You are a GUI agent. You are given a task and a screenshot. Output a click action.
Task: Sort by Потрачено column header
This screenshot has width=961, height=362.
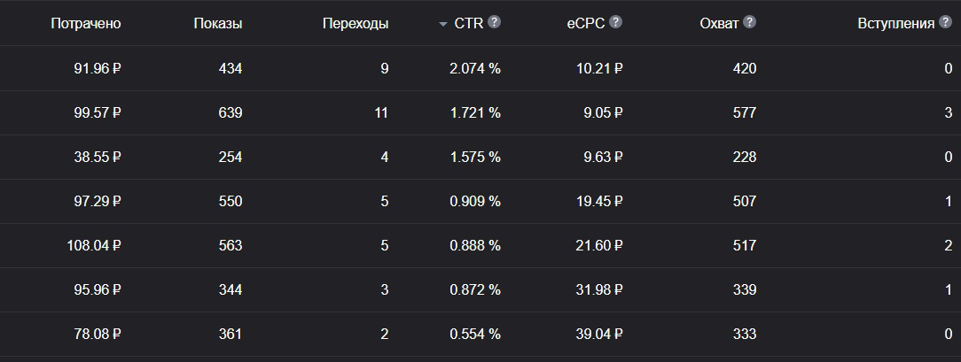pyautogui.click(x=86, y=23)
